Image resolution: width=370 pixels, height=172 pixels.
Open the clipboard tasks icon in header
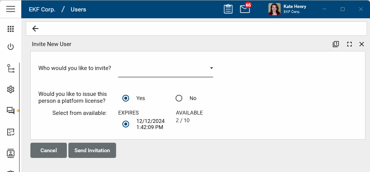coord(228,9)
